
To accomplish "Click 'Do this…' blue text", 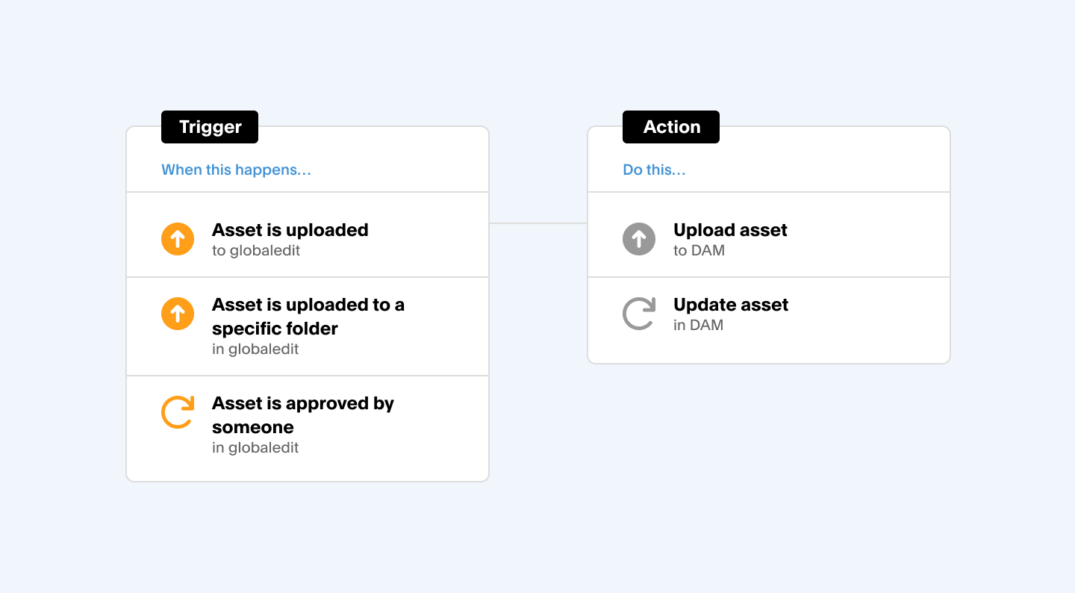I will coord(654,170).
